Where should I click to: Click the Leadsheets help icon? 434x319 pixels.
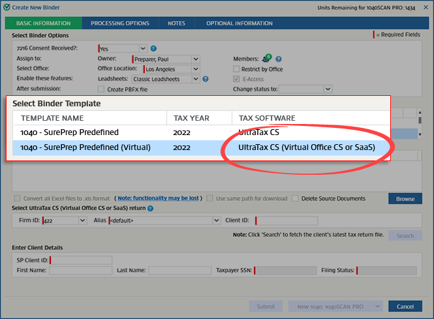coord(206,79)
